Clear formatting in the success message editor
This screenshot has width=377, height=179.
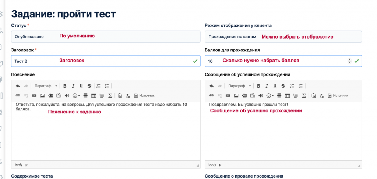pos(322,96)
